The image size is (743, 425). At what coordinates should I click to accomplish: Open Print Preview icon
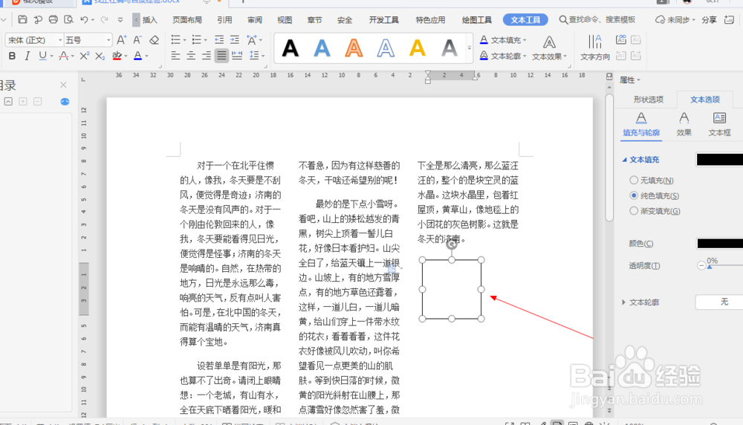[68, 19]
